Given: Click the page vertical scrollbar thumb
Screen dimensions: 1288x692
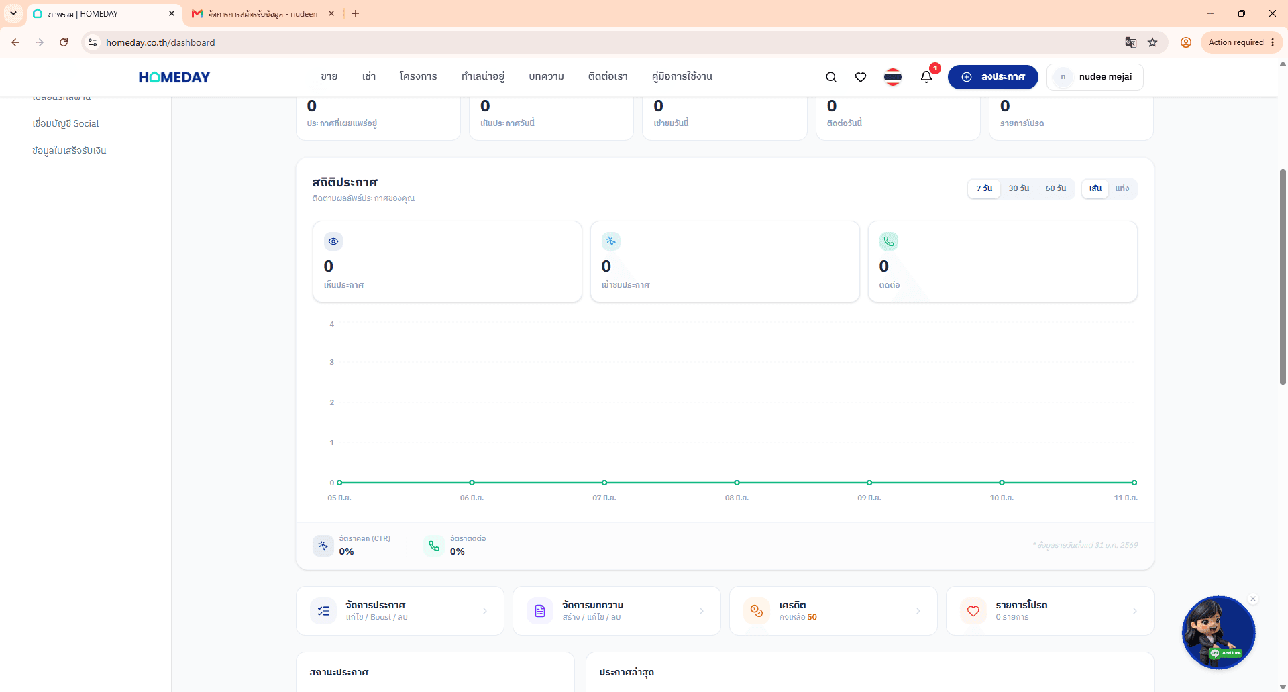Looking at the screenshot, I should tap(1283, 276).
